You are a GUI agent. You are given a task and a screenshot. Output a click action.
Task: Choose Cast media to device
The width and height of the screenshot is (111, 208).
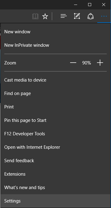tap(56, 80)
